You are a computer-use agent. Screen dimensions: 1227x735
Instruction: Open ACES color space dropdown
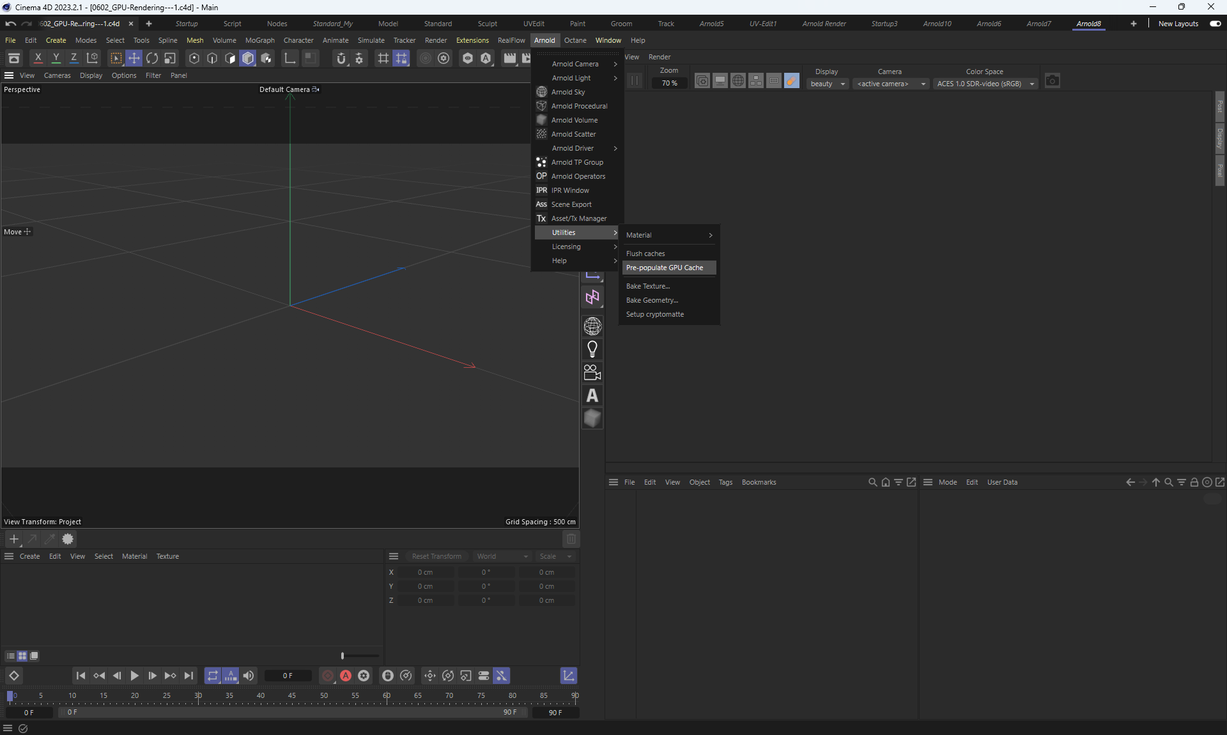[x=985, y=84]
